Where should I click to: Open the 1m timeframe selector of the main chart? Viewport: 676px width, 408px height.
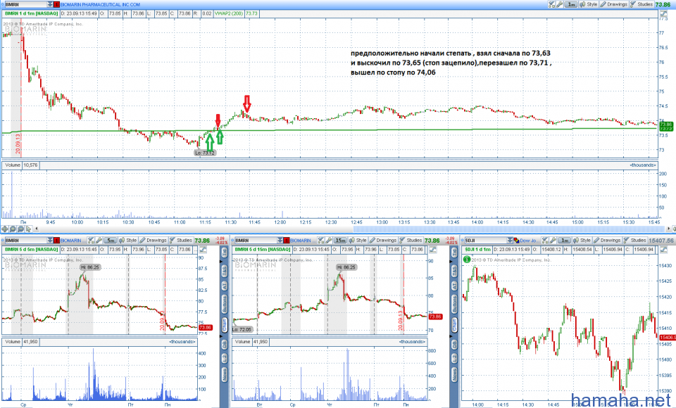point(571,4)
